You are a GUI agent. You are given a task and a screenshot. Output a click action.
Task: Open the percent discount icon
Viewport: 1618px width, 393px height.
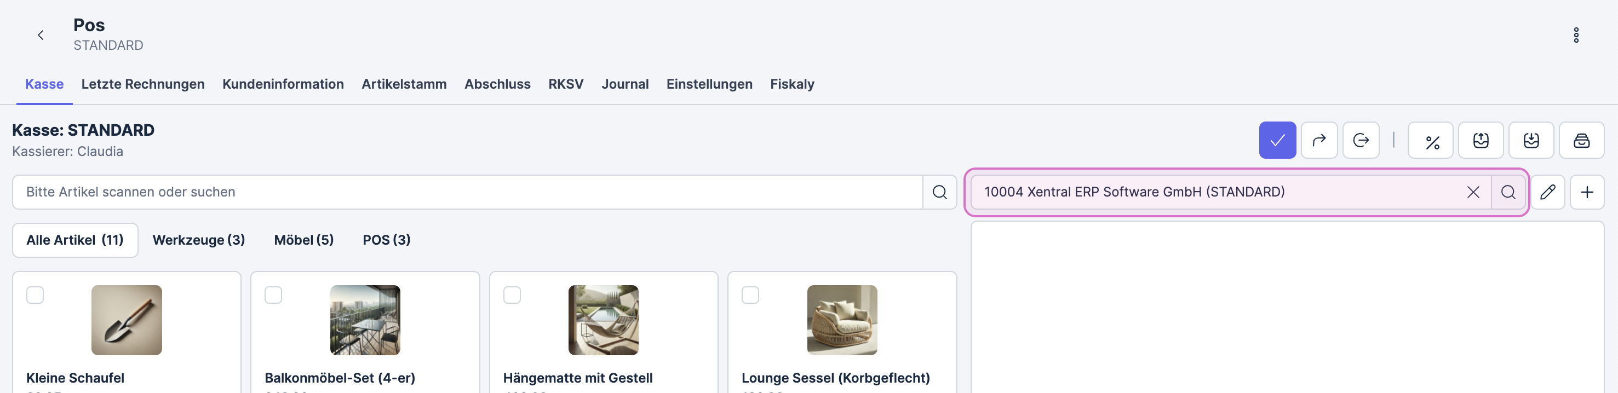1430,141
